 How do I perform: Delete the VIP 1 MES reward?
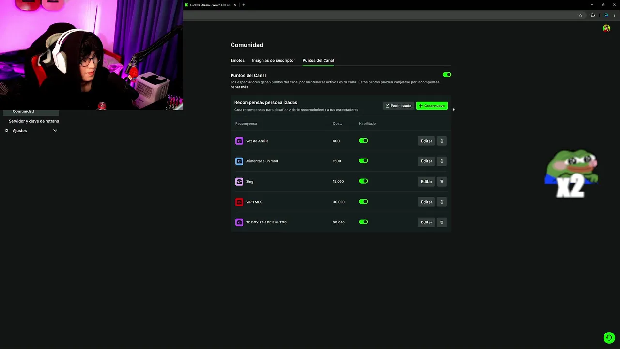(x=441, y=202)
